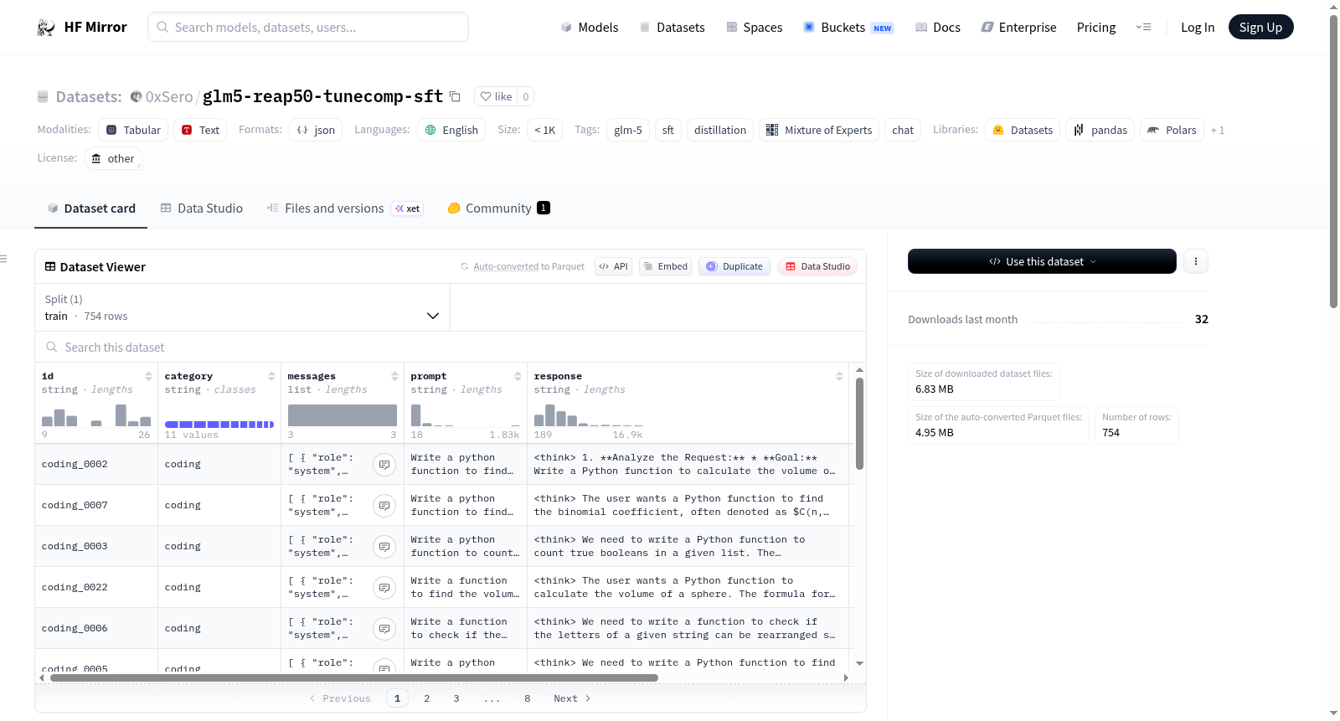Viewport: 1340px width, 721px height.
Task: Open messages chat icon for coding_0007 row
Action: 384,506
